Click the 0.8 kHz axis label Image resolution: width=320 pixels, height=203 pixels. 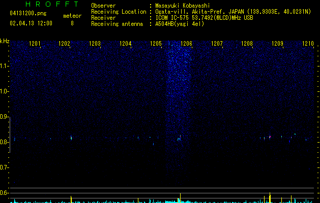tap(4, 142)
